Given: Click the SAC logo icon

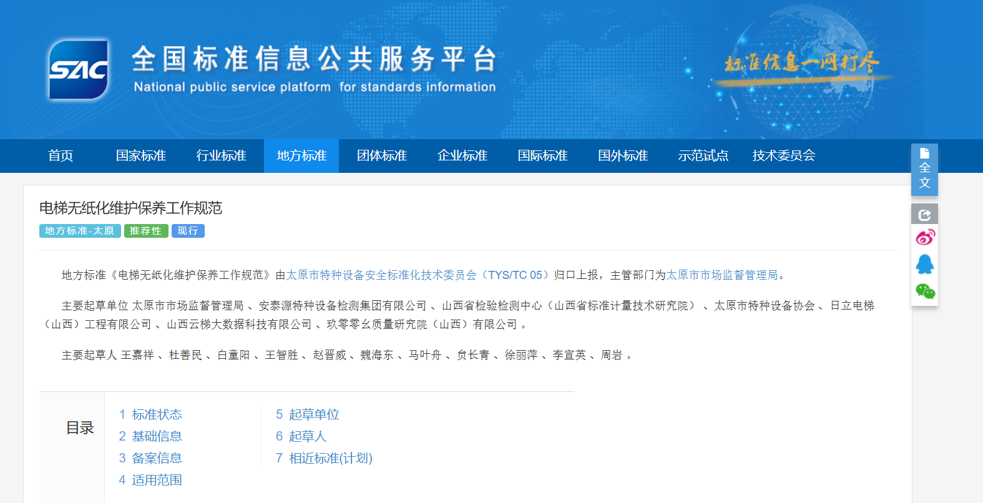Looking at the screenshot, I should (79, 69).
